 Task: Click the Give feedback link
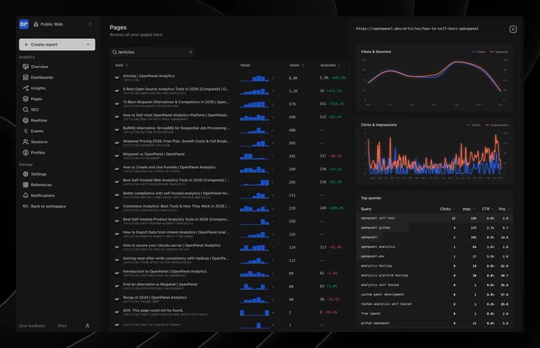[x=32, y=326]
